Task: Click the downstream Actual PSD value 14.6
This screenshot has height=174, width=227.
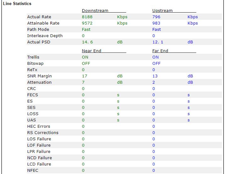Action: click(x=87, y=42)
